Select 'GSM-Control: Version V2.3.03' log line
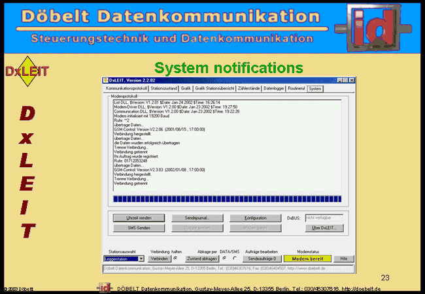This screenshot has width=425, height=294. (160, 170)
